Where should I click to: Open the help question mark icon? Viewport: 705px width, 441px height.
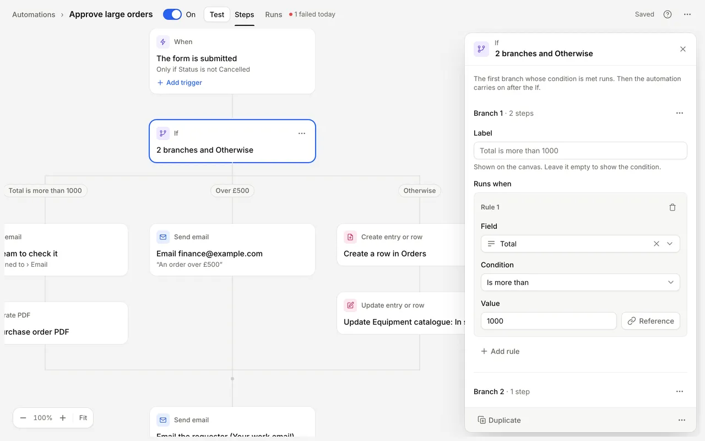coord(668,14)
